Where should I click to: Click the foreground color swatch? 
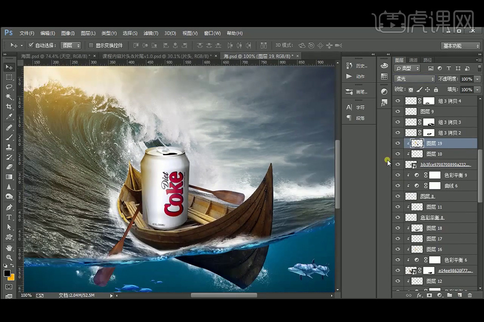[7, 273]
